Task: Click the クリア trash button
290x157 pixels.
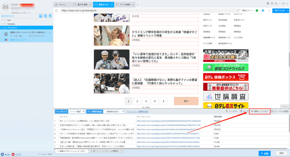Action: click(244, 111)
